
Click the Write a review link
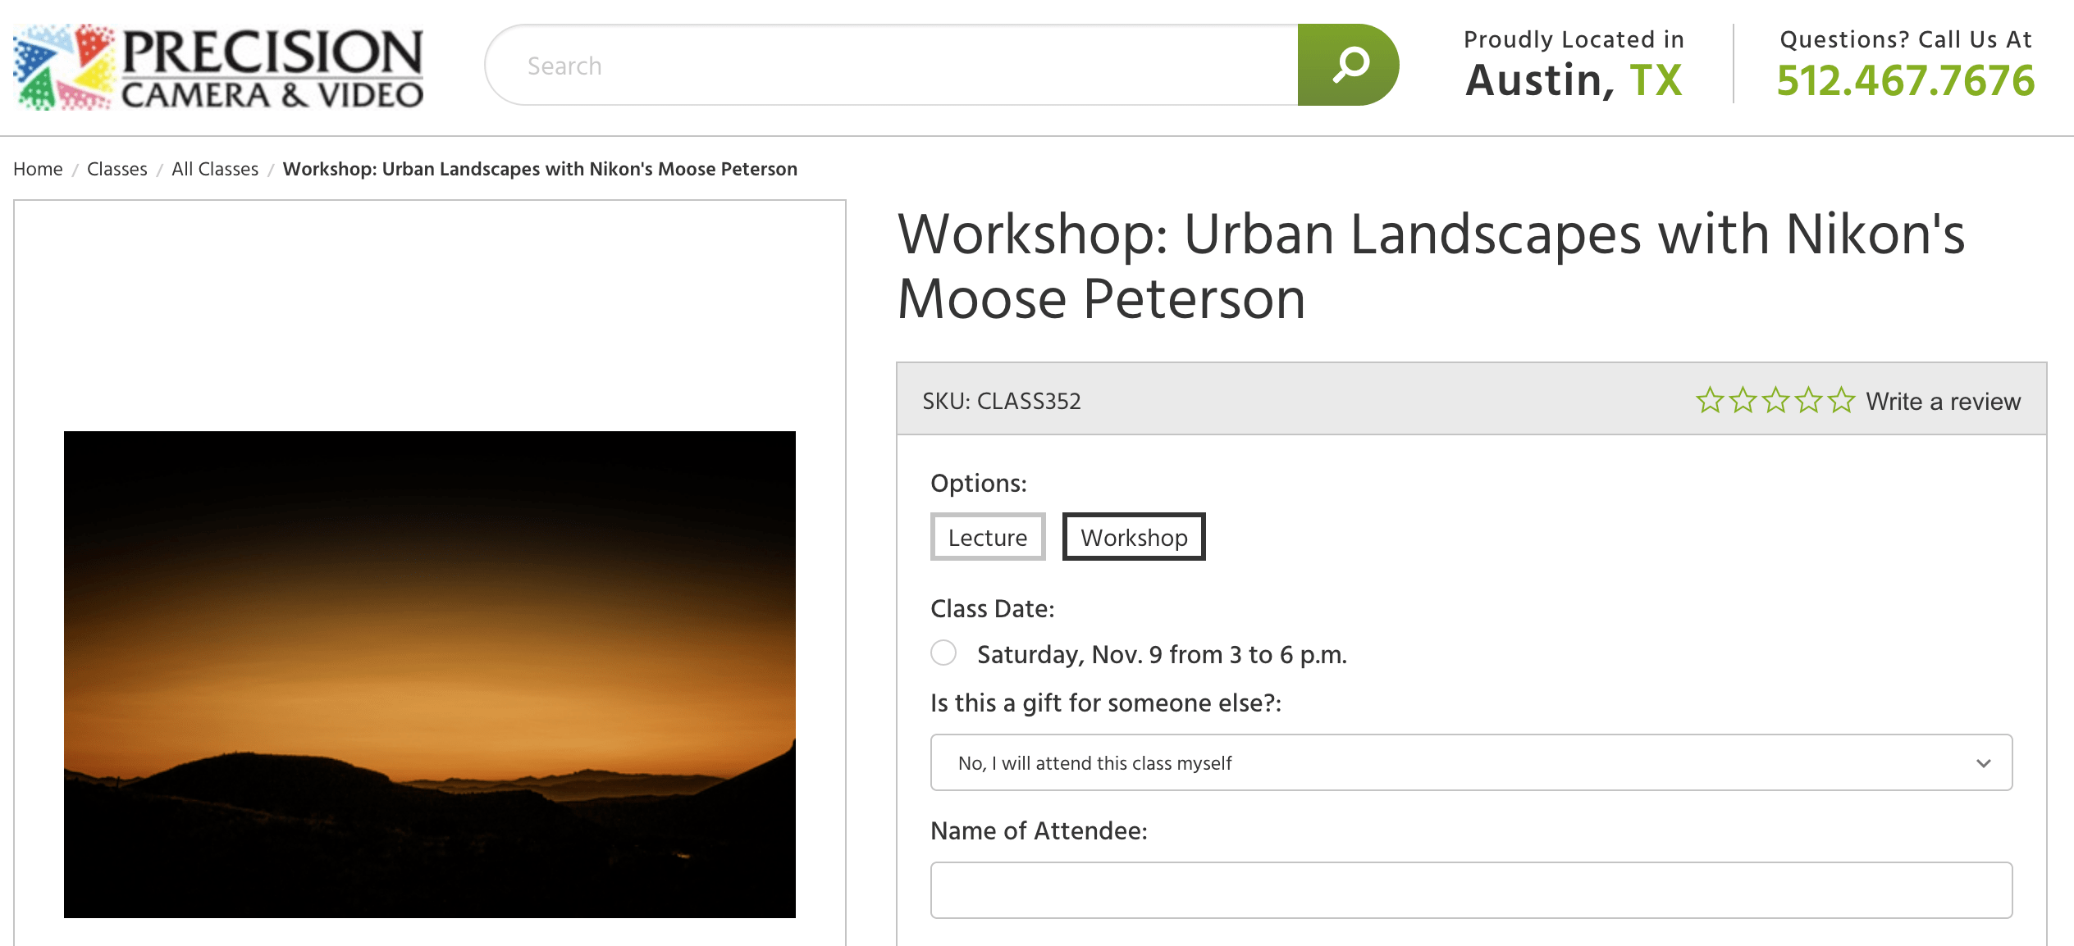(1943, 401)
